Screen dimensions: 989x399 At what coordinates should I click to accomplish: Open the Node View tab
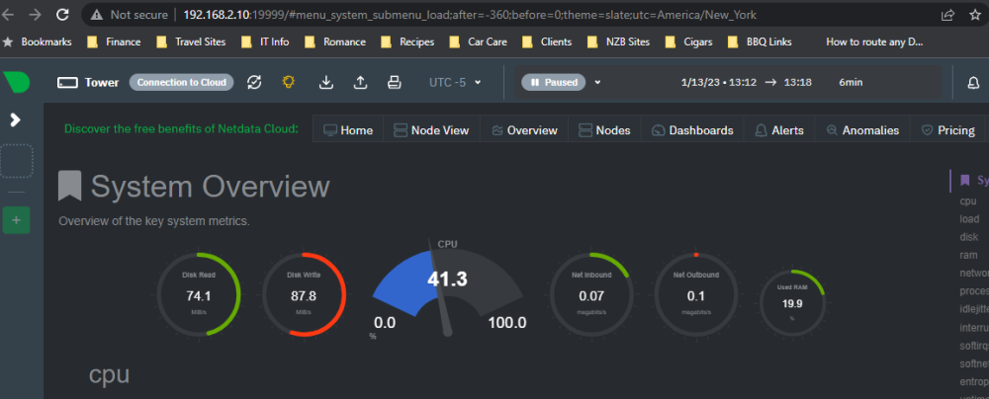point(431,130)
